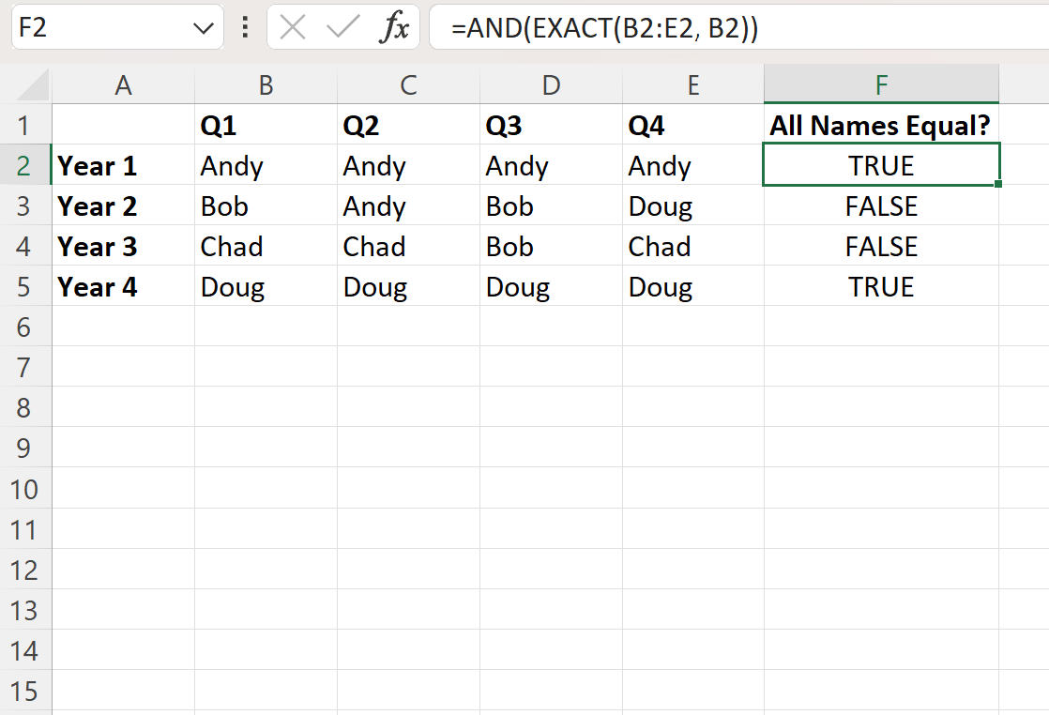Viewport: 1049px width, 715px height.
Task: Click the Cancel X icon beside the formula bar
Action: pos(292,27)
